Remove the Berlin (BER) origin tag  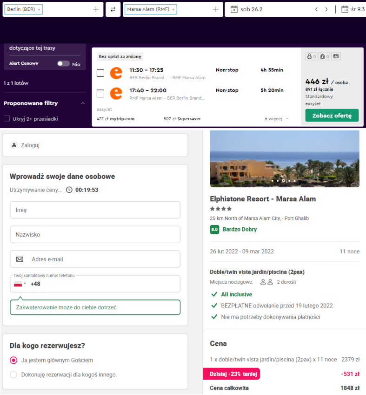coord(39,9)
